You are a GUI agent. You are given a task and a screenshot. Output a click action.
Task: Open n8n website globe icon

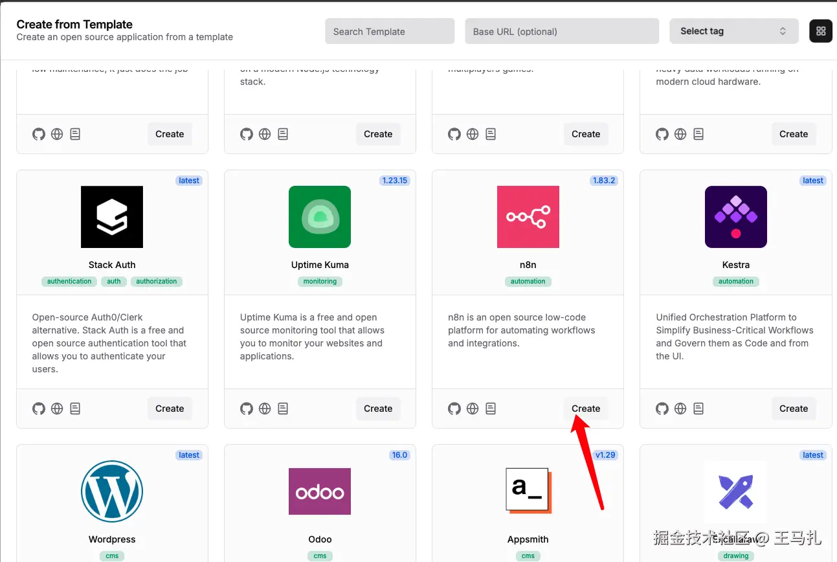tap(473, 409)
